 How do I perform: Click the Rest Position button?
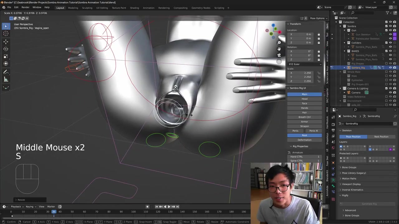click(x=381, y=137)
